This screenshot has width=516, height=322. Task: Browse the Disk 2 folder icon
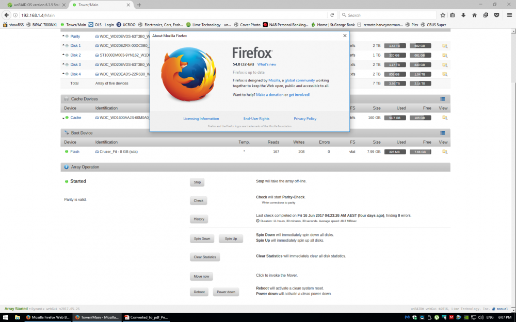pyautogui.click(x=445, y=55)
